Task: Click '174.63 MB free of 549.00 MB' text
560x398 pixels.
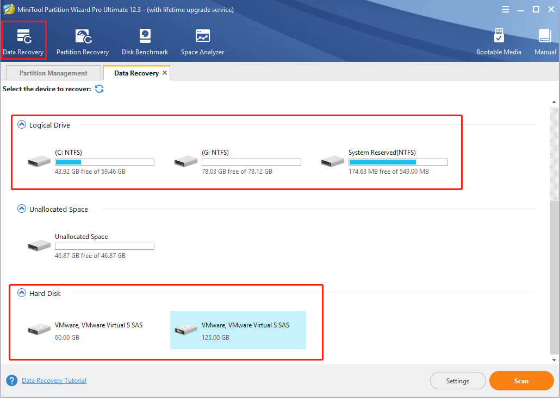Action: [x=389, y=172]
